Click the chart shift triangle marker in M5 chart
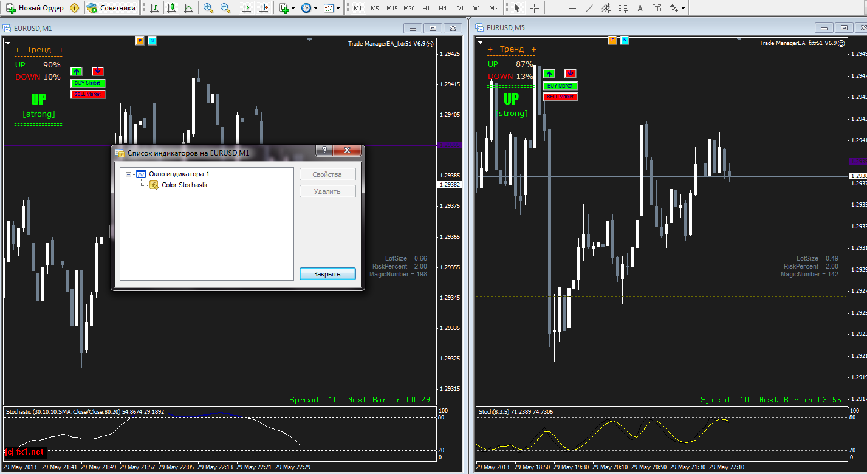This screenshot has width=867, height=474. tap(739, 39)
